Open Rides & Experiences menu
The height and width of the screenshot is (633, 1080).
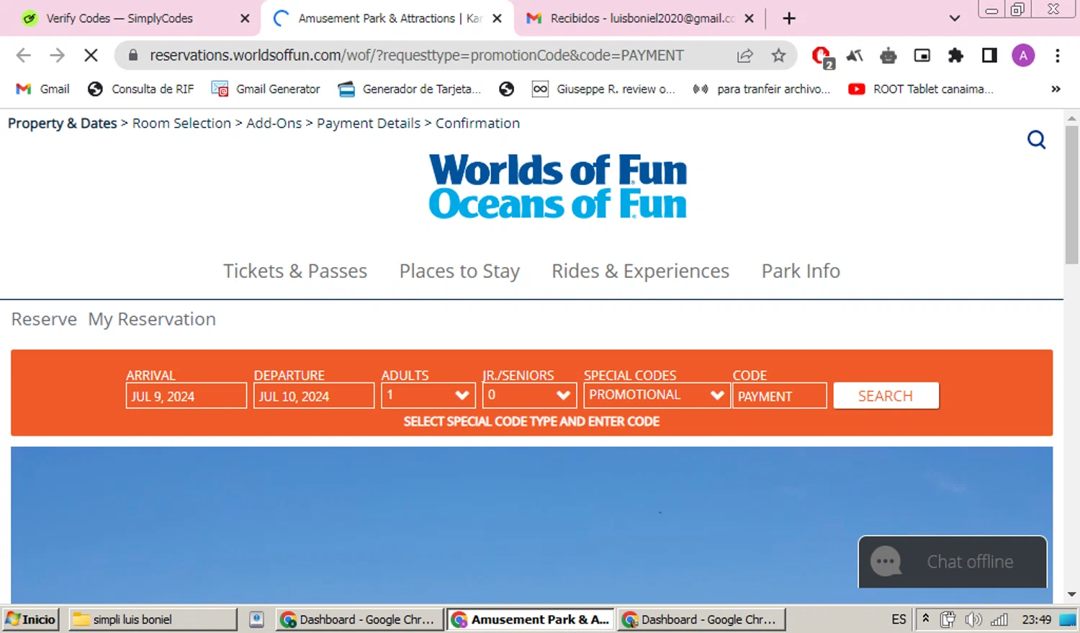(640, 271)
